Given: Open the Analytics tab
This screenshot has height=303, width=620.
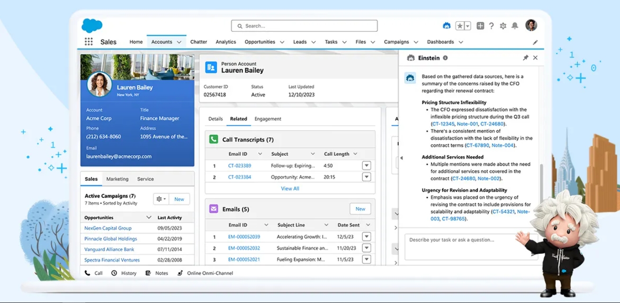Looking at the screenshot, I should click(226, 42).
